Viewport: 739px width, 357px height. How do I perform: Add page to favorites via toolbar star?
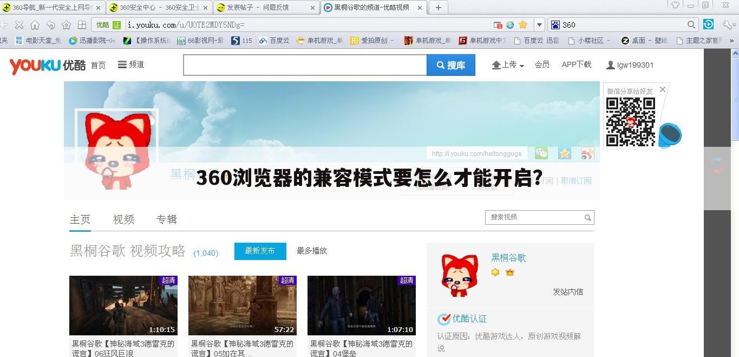(67, 25)
